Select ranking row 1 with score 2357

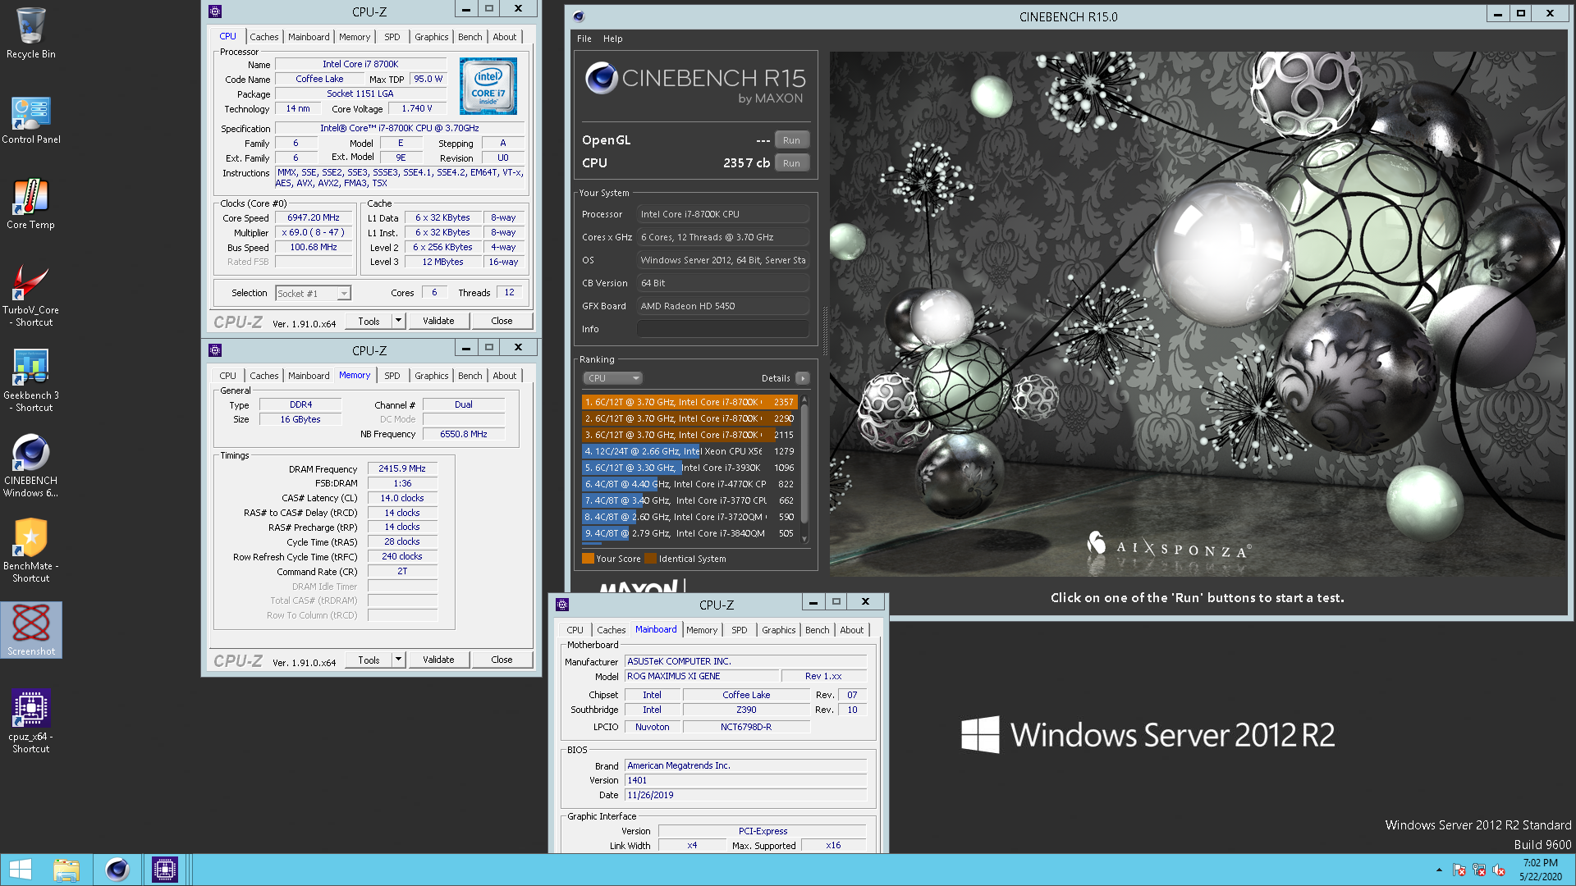[689, 402]
